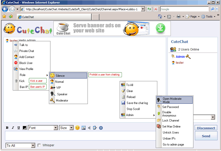The image size is (221, 151).
Task: Toggle Underline formatting in chat toolbar
Action: pyautogui.click(x=19, y=128)
